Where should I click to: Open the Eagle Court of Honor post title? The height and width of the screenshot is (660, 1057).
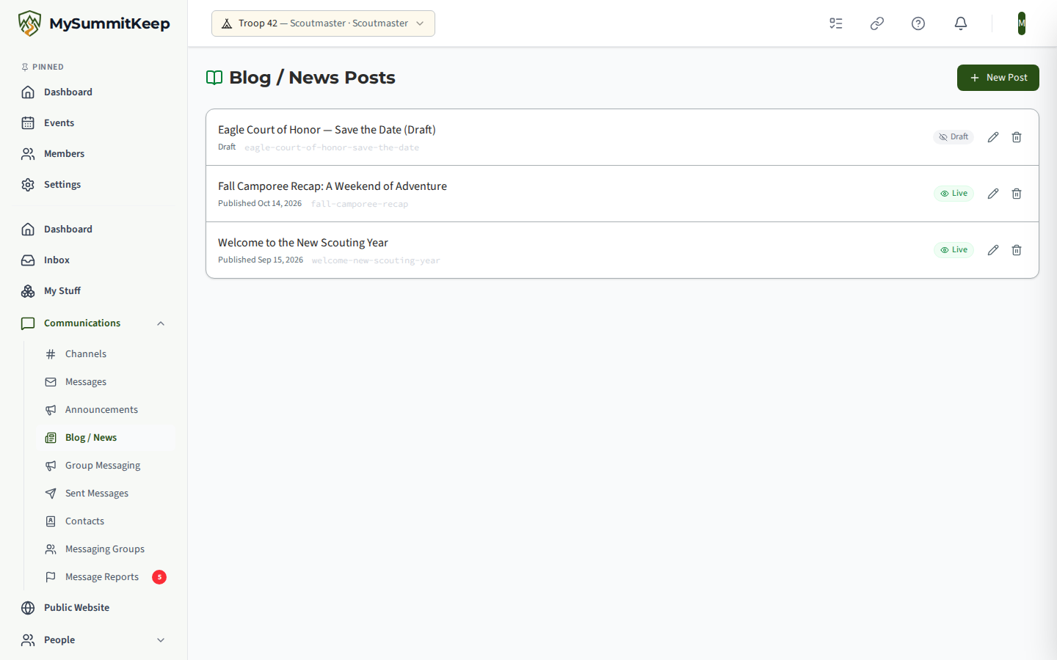point(327,130)
